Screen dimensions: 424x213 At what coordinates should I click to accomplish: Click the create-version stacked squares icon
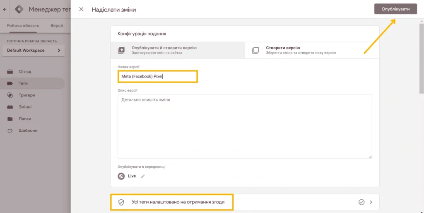pos(255,50)
